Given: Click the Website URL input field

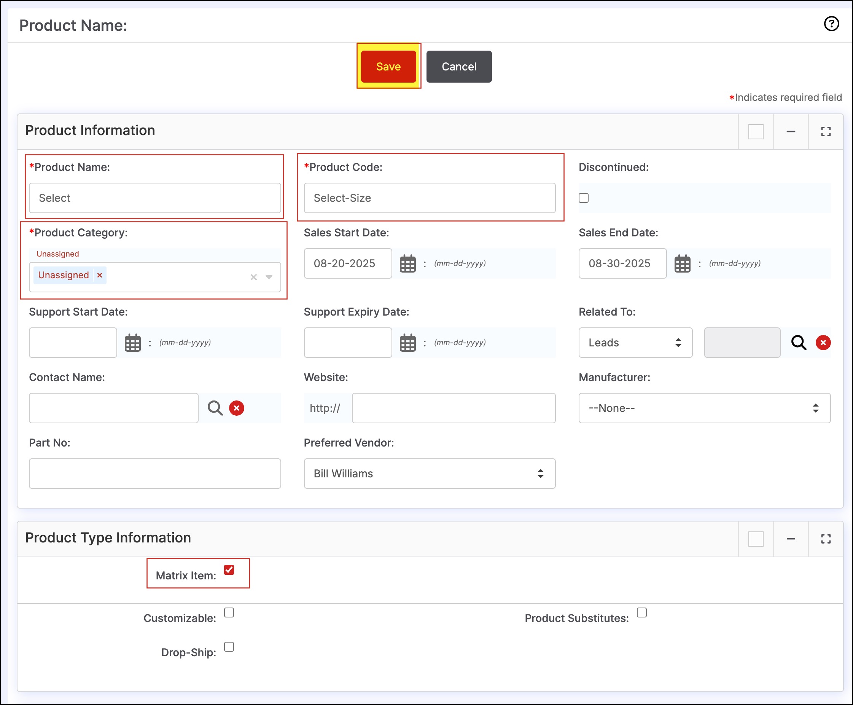Looking at the screenshot, I should pos(454,408).
